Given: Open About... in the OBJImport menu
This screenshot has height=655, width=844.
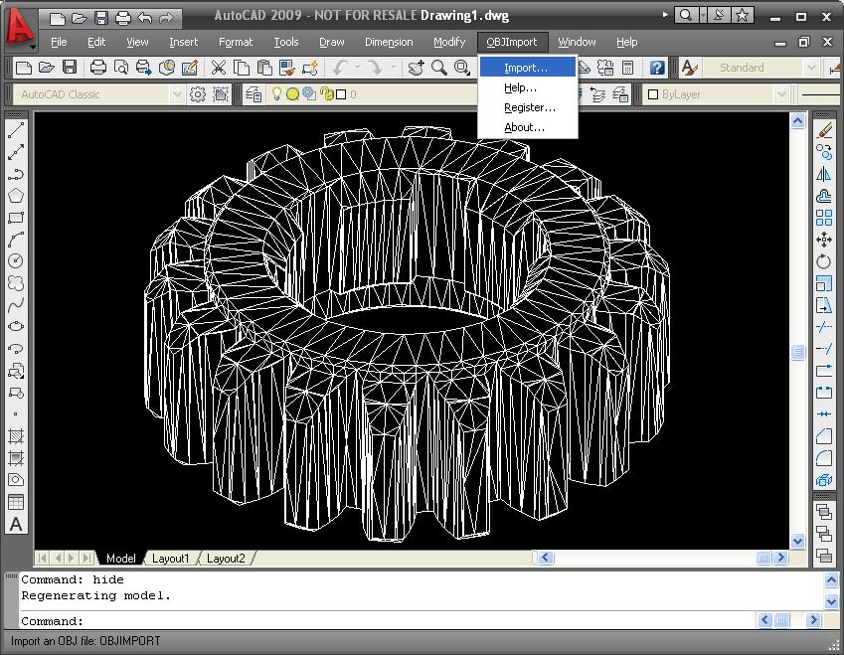Looking at the screenshot, I should [524, 127].
